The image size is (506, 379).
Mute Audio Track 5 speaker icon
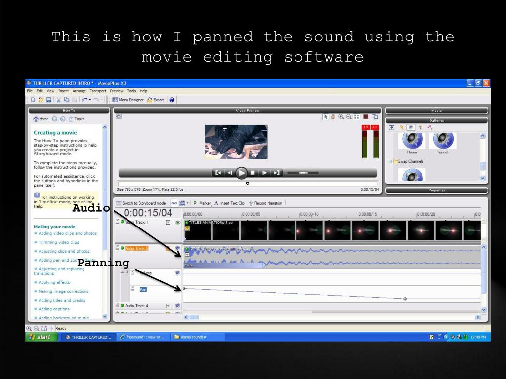[177, 249]
